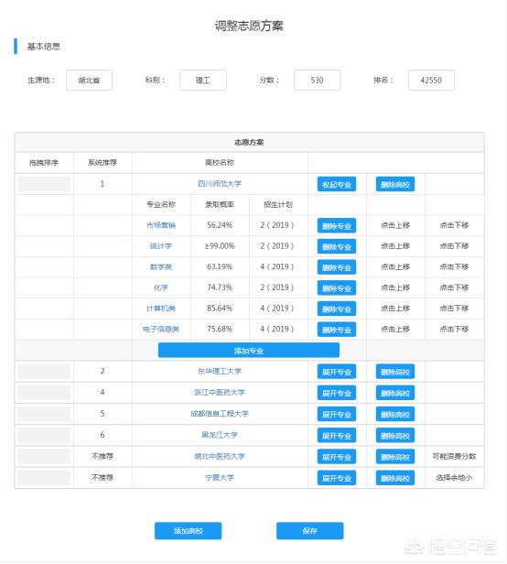This screenshot has width=507, height=564.
Task: Select the 生源地 field 湖北省
Action: (89, 80)
